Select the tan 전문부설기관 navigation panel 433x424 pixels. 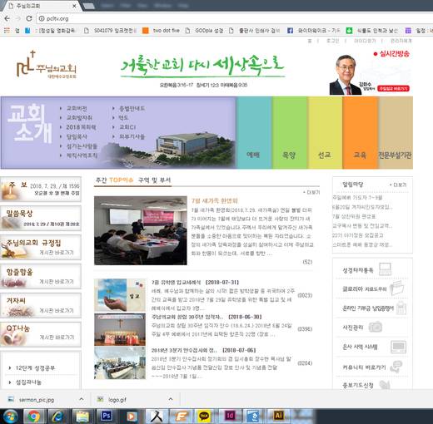[396, 132]
